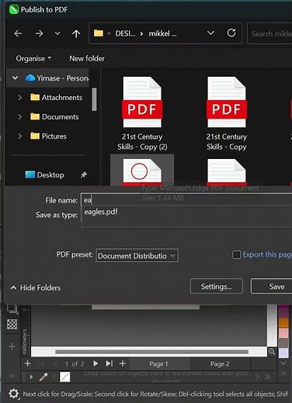This screenshot has height=403, width=292.
Task: Toggle Export this page only checkbox
Action: point(236,255)
